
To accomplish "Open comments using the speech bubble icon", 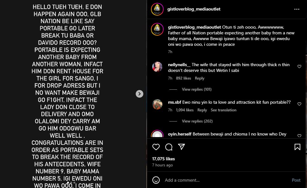I will (x=169, y=147).
